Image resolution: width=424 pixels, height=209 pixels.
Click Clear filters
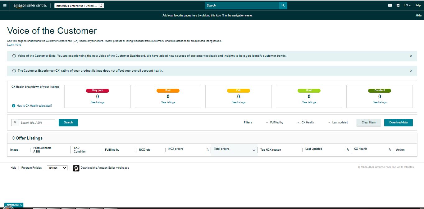369,122
